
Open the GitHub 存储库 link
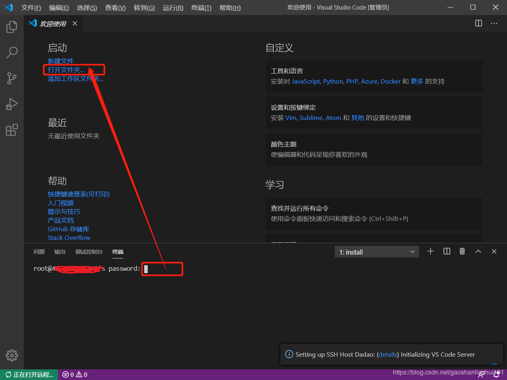point(69,229)
